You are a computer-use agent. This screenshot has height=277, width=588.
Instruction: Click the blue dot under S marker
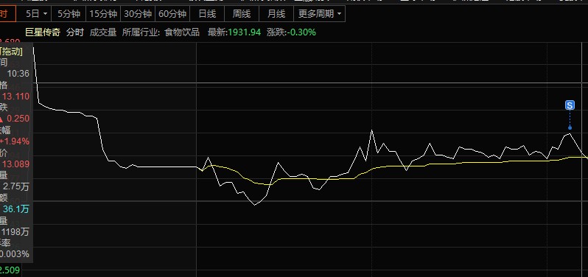coord(570,127)
